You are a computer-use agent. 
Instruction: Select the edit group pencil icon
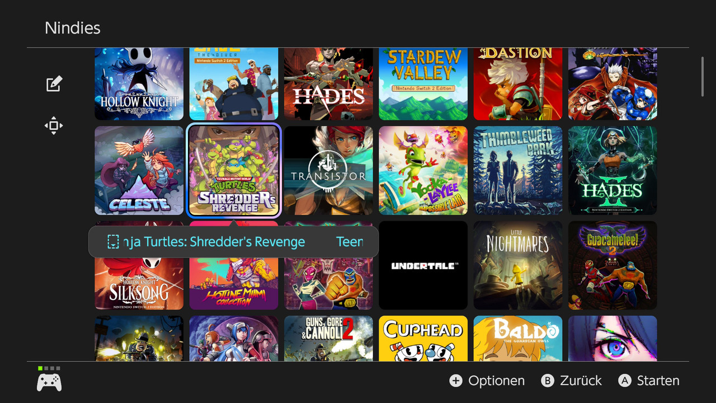[54, 84]
